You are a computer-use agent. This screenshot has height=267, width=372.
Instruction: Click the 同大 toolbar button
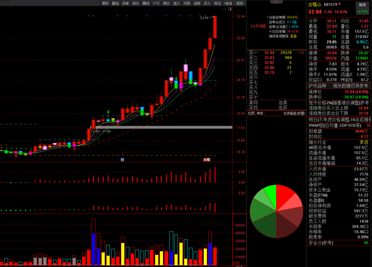click(167, 3)
